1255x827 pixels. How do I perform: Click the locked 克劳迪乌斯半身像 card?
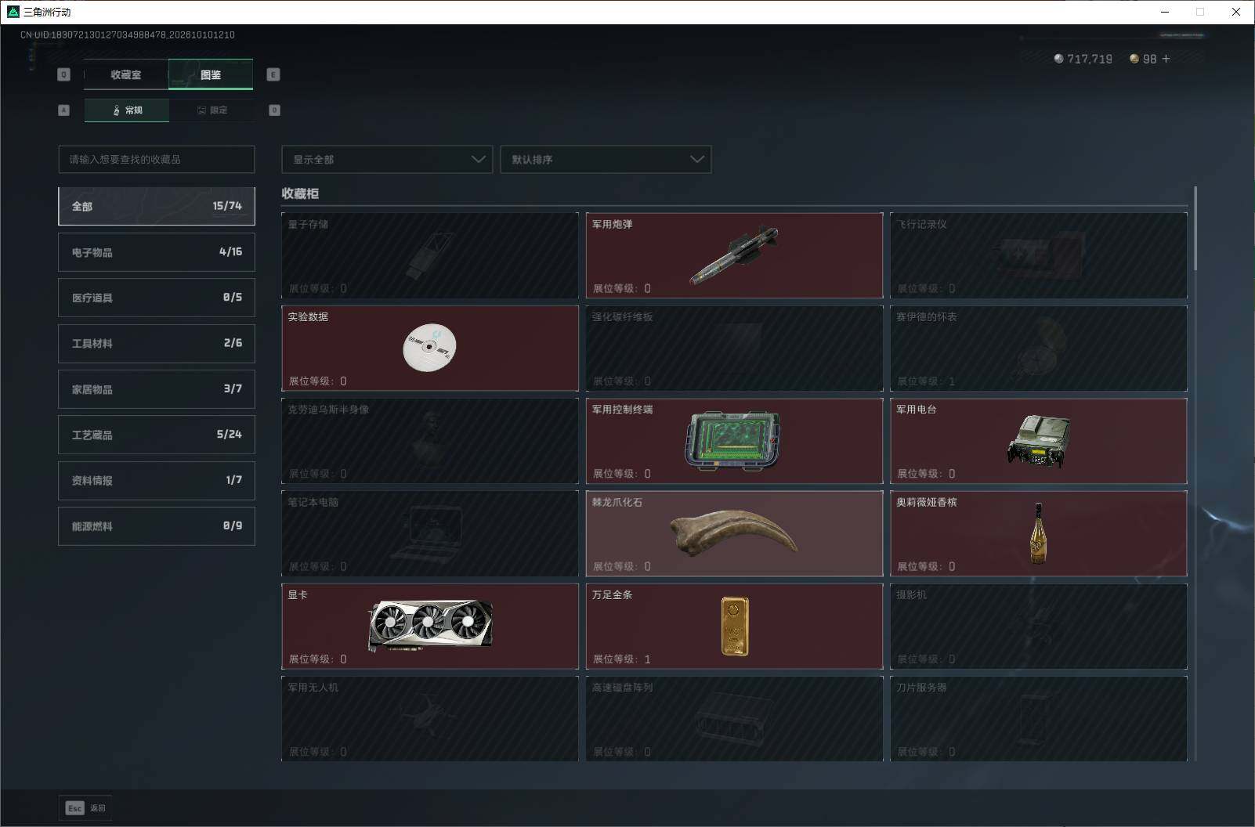pyautogui.click(x=429, y=441)
